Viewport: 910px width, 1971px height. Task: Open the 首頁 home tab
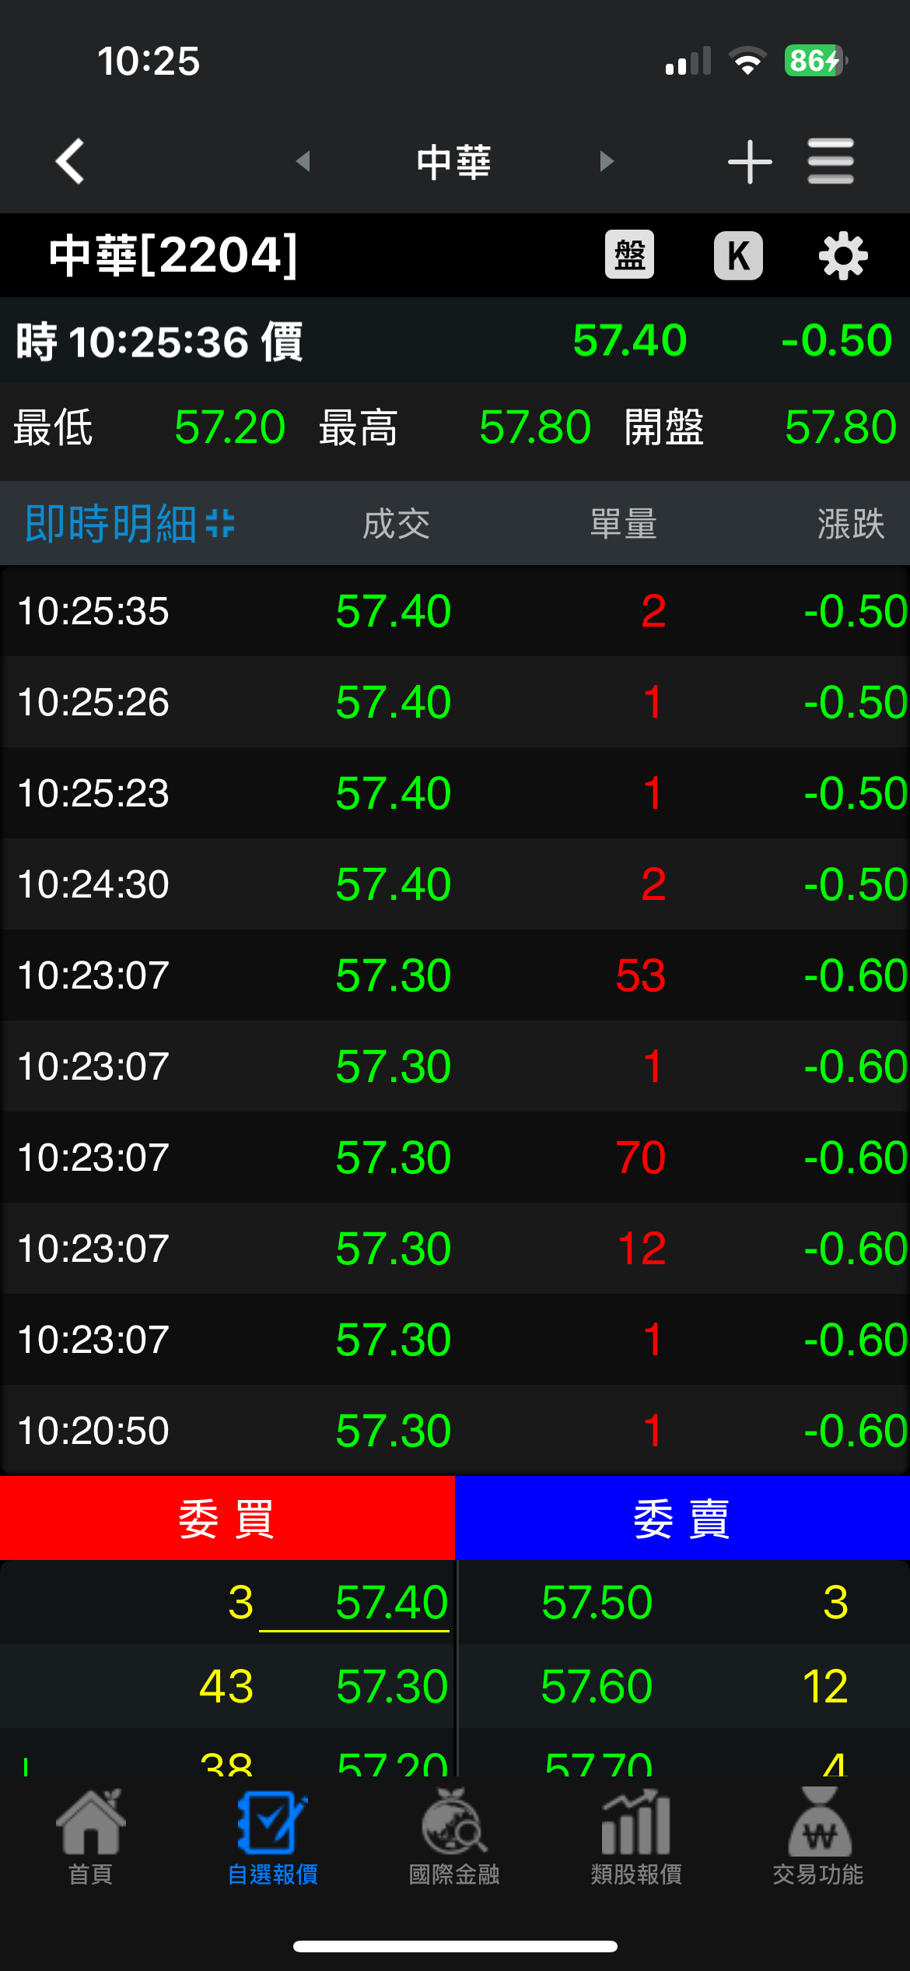tap(91, 1837)
